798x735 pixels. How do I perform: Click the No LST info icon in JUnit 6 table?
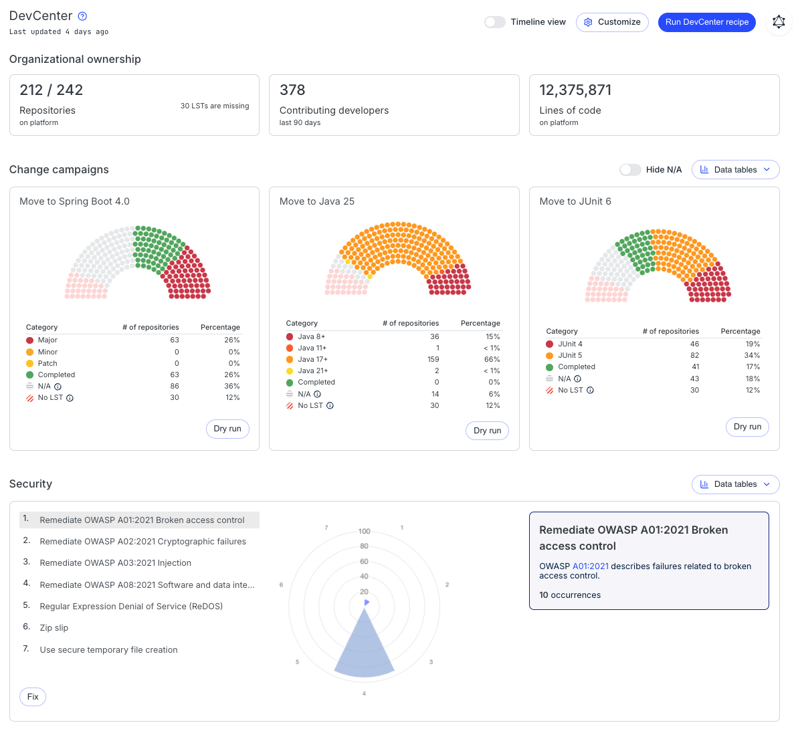(591, 391)
